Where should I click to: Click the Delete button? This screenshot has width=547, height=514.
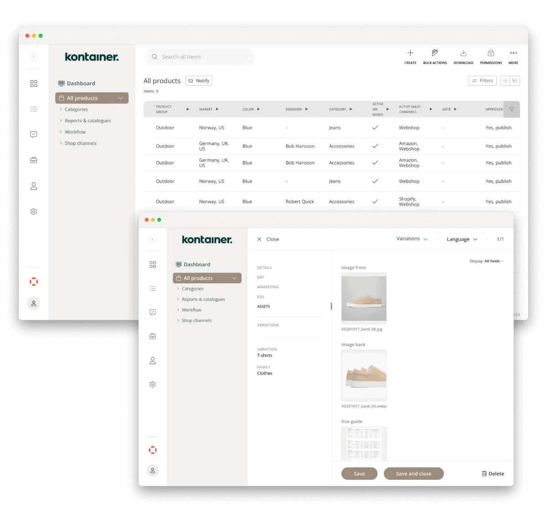(x=493, y=474)
